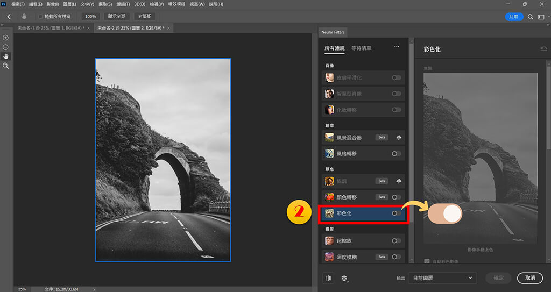
Task: Open the three-dot more options menu
Action: pyautogui.click(x=397, y=47)
